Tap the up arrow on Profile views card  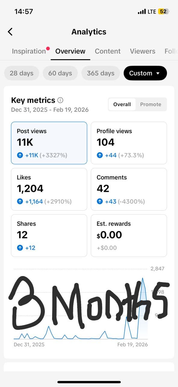(100, 155)
